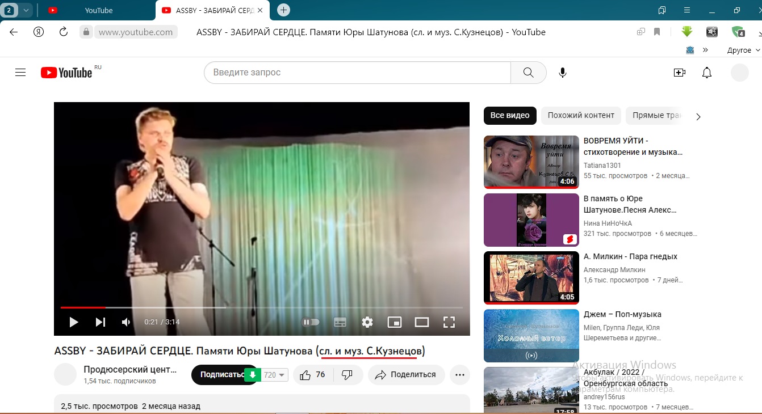Open the star cube extension icon
Viewport: 762px width, 414px height.
coord(712,32)
